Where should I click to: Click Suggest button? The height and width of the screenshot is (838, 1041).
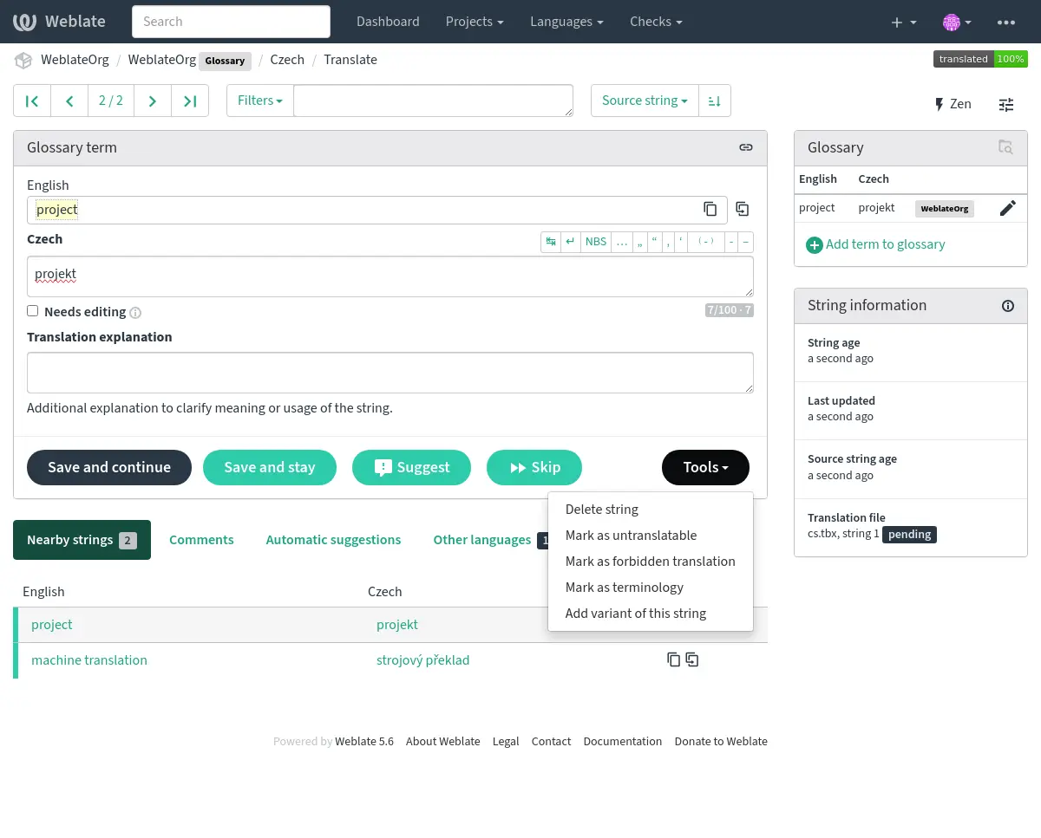click(411, 467)
